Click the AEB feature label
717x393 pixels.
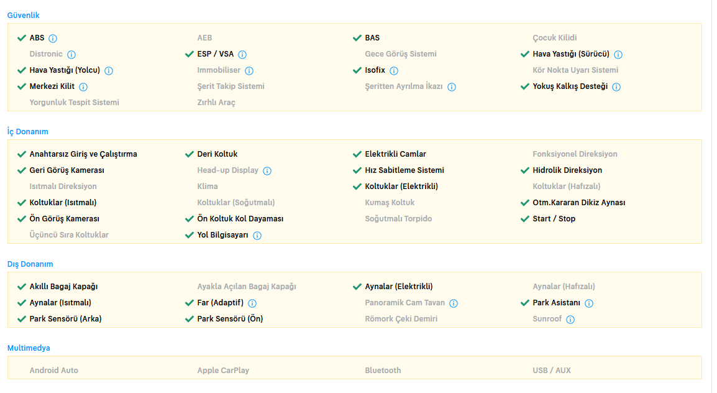click(x=204, y=37)
